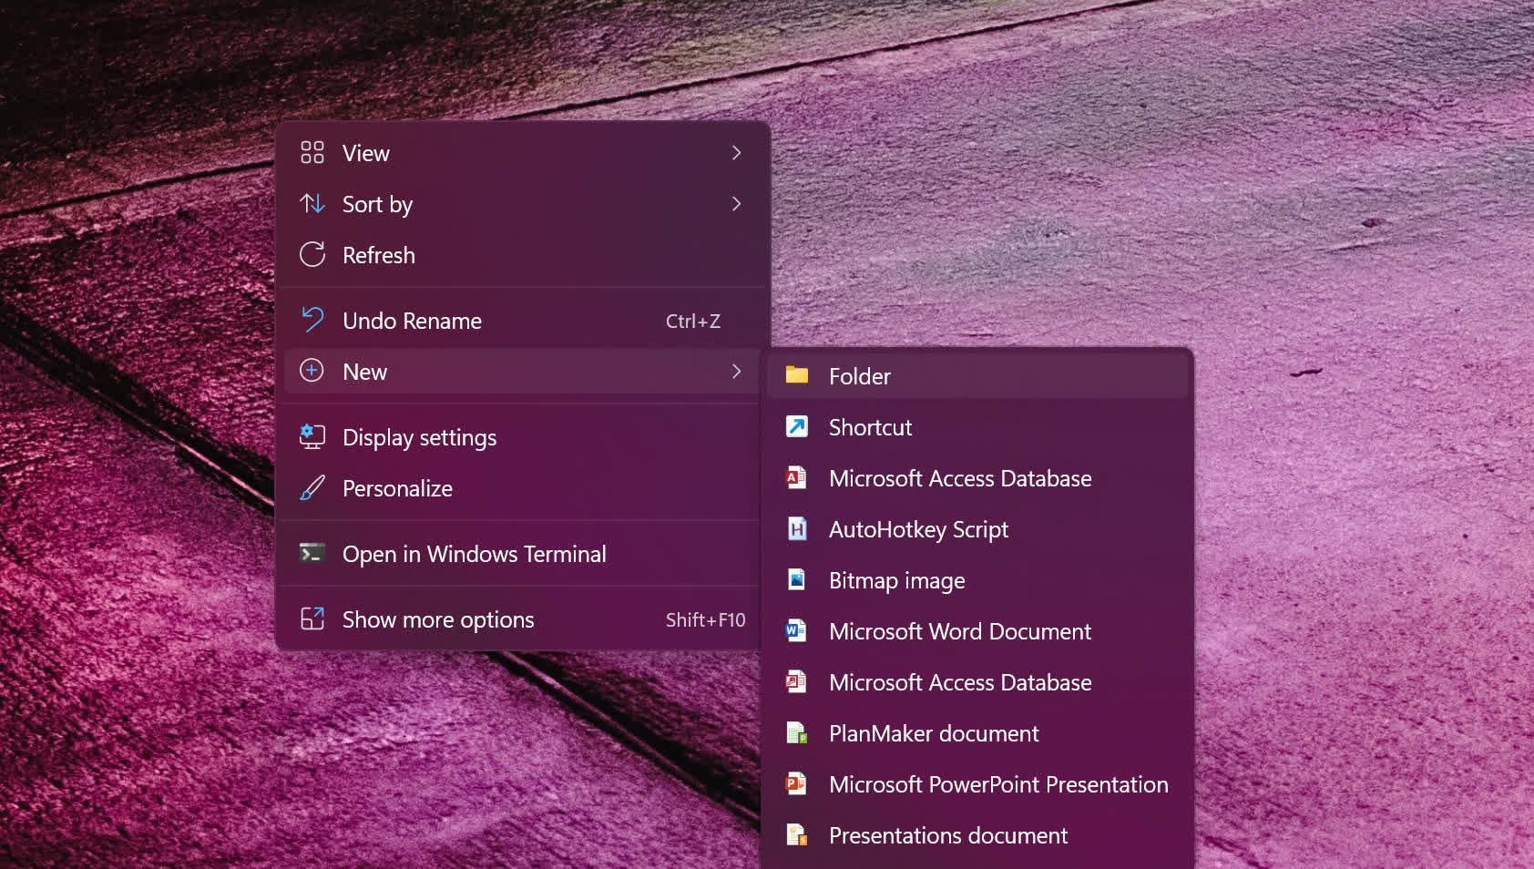Click the chevron beside New
Viewport: 1534px width, 869px height.
click(x=736, y=372)
